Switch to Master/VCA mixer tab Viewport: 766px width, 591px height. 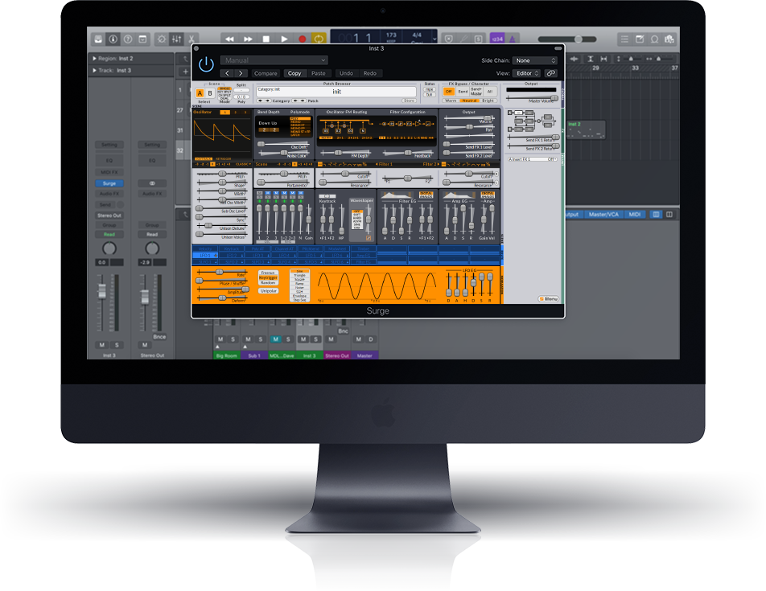pos(603,214)
